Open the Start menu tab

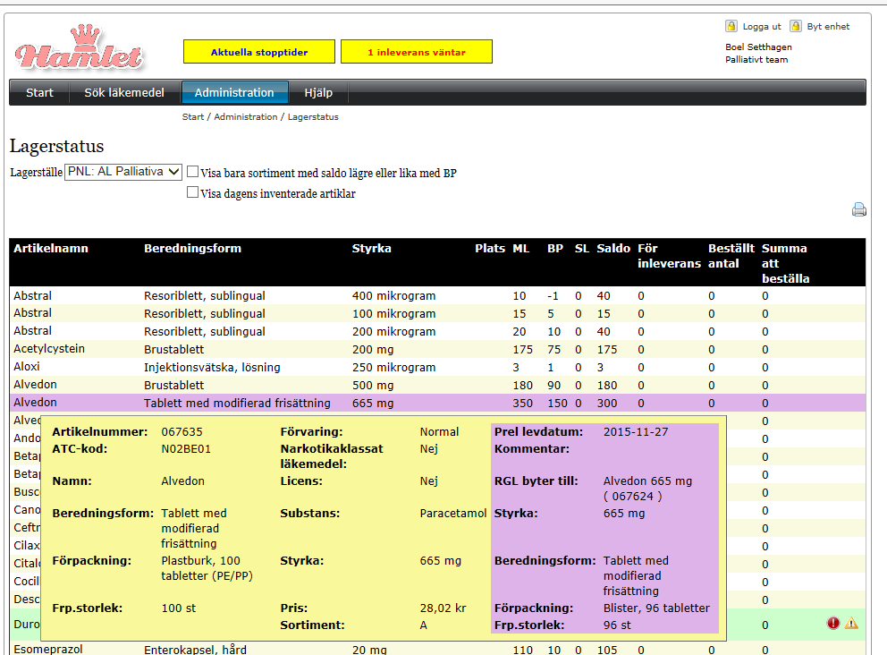click(x=39, y=93)
